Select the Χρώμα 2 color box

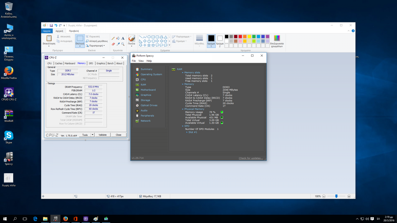tap(220, 41)
